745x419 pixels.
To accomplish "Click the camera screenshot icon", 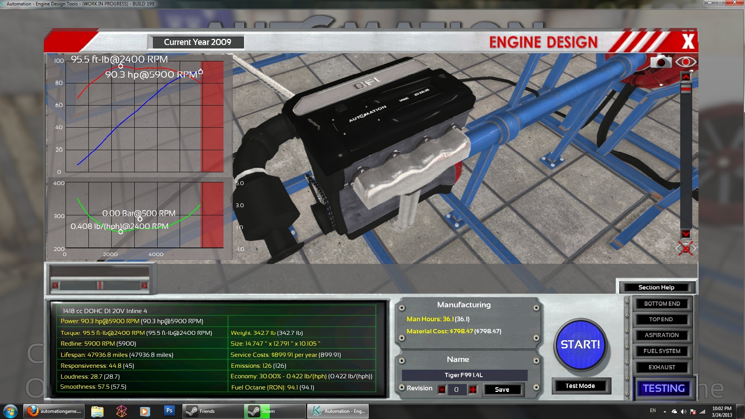I will [x=660, y=62].
